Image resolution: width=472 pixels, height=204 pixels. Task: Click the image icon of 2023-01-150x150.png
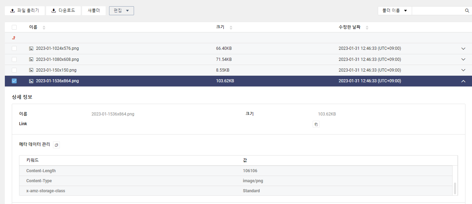[x=31, y=70]
